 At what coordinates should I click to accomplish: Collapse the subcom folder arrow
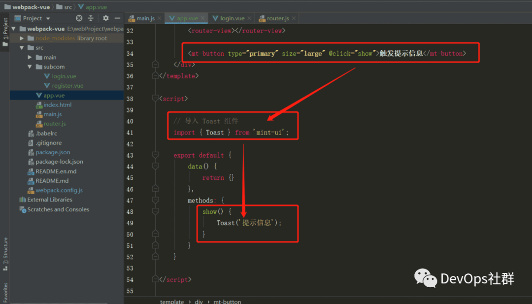tap(30, 67)
